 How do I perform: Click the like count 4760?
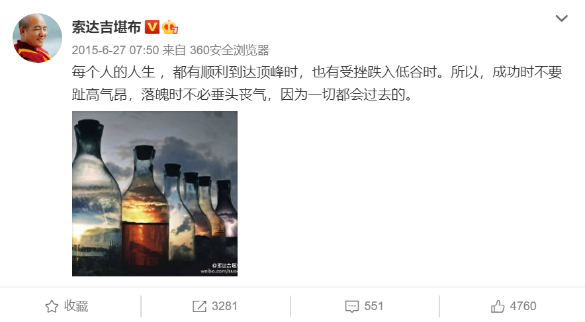[523, 306]
